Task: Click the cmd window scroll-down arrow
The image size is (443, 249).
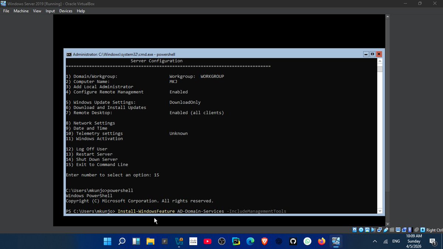Action: [380, 211]
